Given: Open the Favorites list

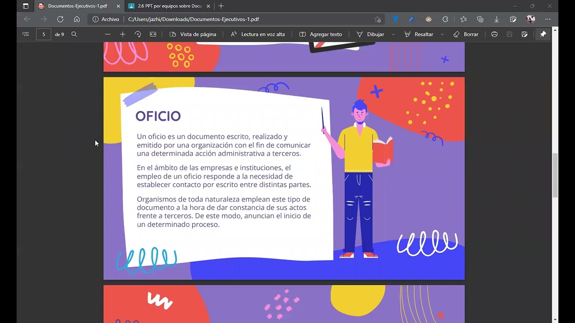Looking at the screenshot, I should (464, 19).
